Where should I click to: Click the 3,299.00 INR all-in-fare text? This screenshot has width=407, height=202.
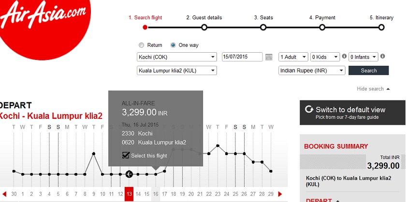[145, 113]
